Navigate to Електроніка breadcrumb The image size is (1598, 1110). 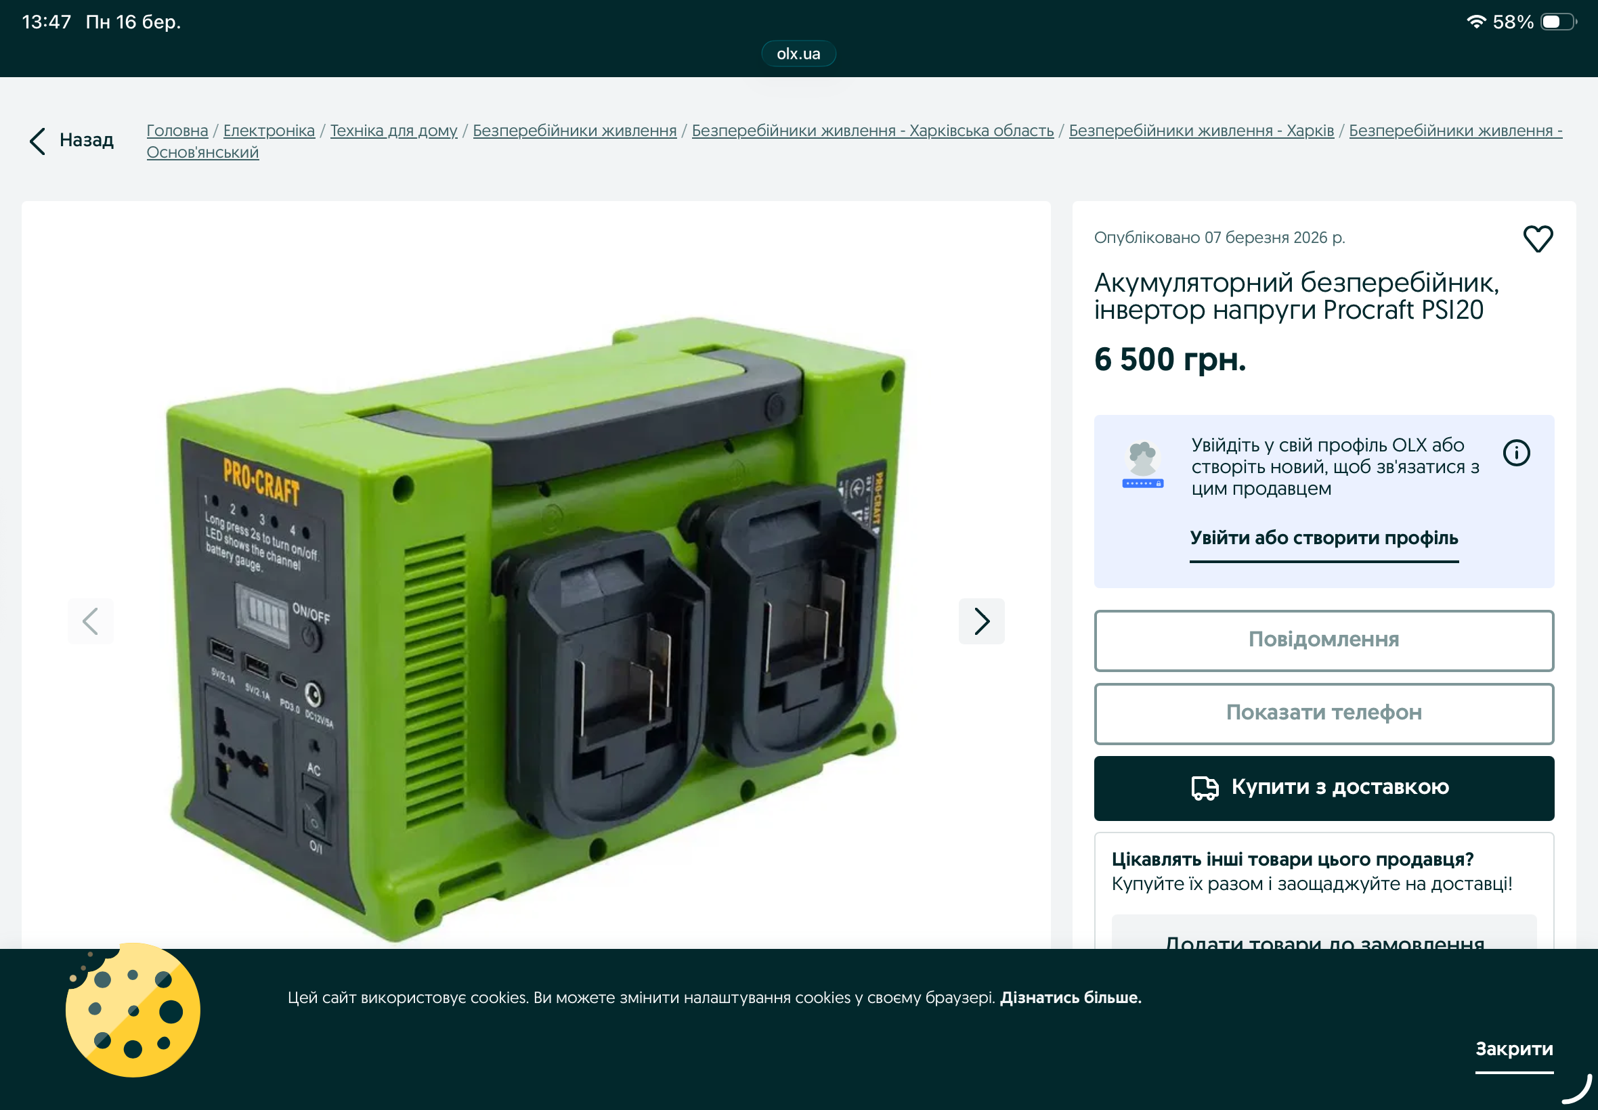coord(269,131)
